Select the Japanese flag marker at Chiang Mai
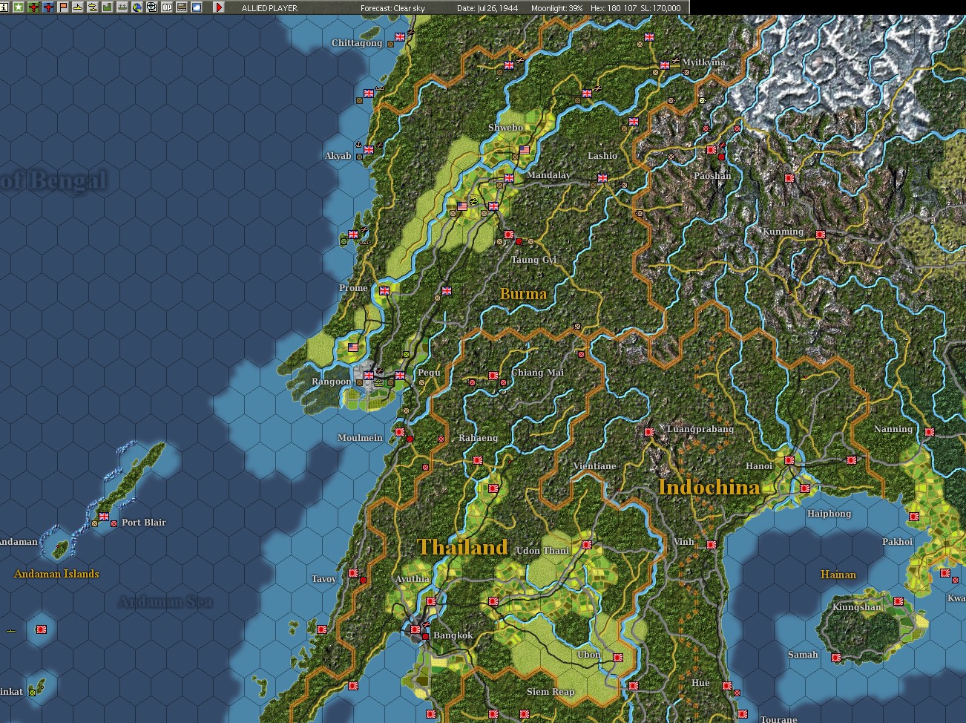 click(x=493, y=376)
